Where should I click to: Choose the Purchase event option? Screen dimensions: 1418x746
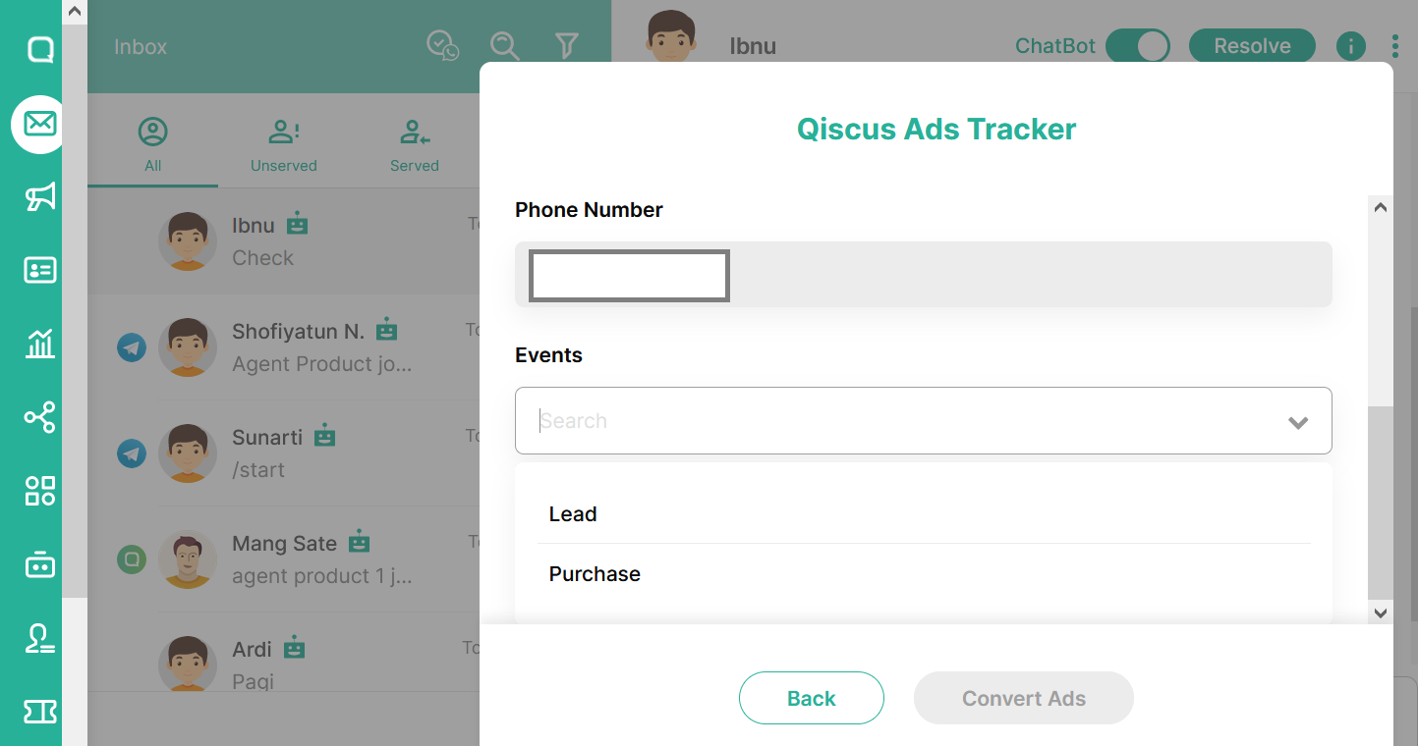click(595, 574)
